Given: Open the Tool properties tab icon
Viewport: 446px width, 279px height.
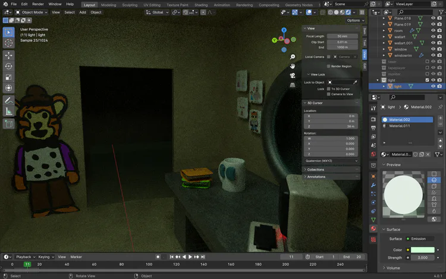Looking at the screenshot, I should pos(373,108).
